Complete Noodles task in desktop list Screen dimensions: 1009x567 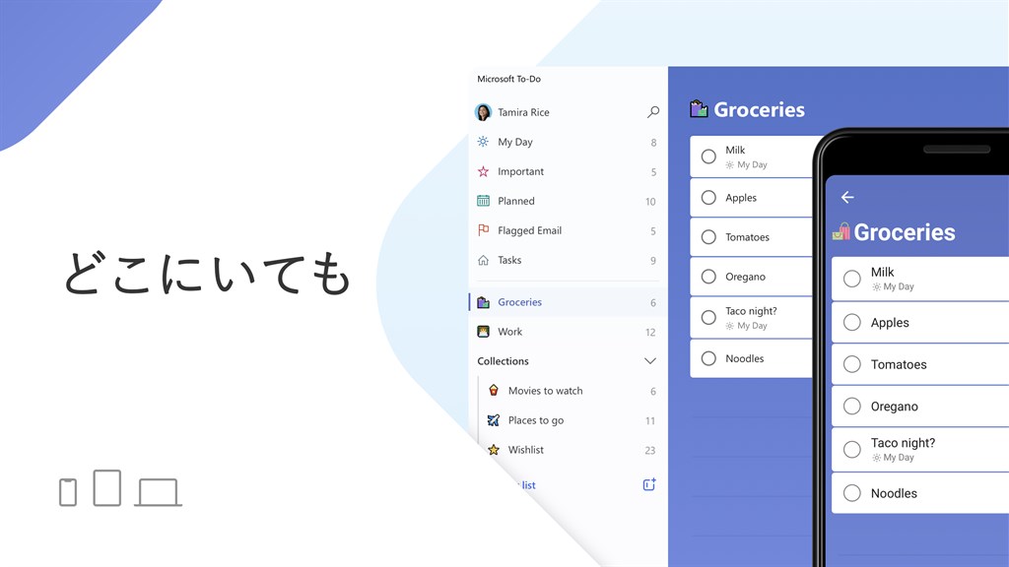(708, 358)
